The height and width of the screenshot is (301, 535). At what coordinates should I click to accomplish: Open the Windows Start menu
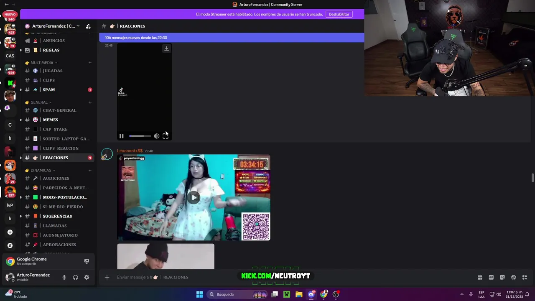point(199,294)
